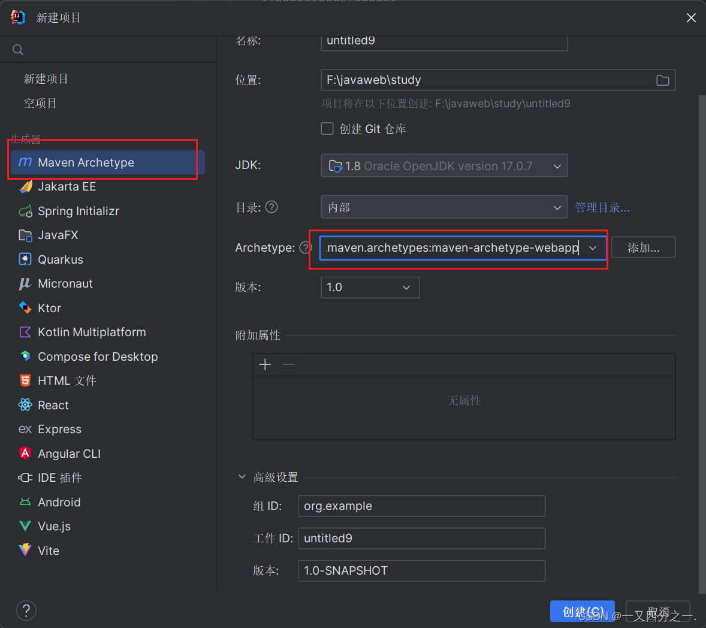Collapse the 高级设置 section
The width and height of the screenshot is (706, 628).
tap(242, 476)
